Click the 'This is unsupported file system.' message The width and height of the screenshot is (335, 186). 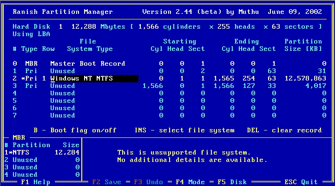pos(184,153)
